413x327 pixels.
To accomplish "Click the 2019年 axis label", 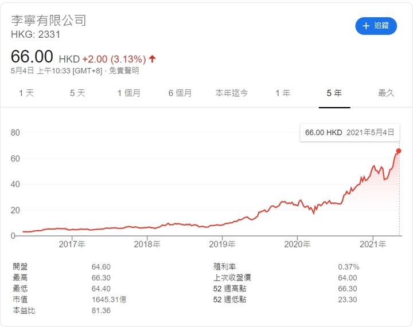I will 222,244.
